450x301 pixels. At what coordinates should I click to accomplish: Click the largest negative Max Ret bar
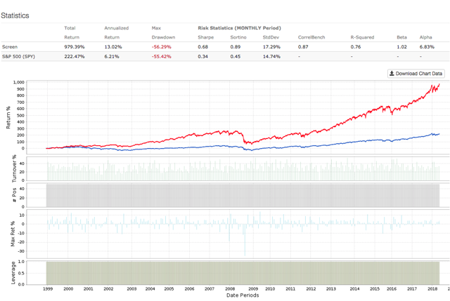click(245, 240)
